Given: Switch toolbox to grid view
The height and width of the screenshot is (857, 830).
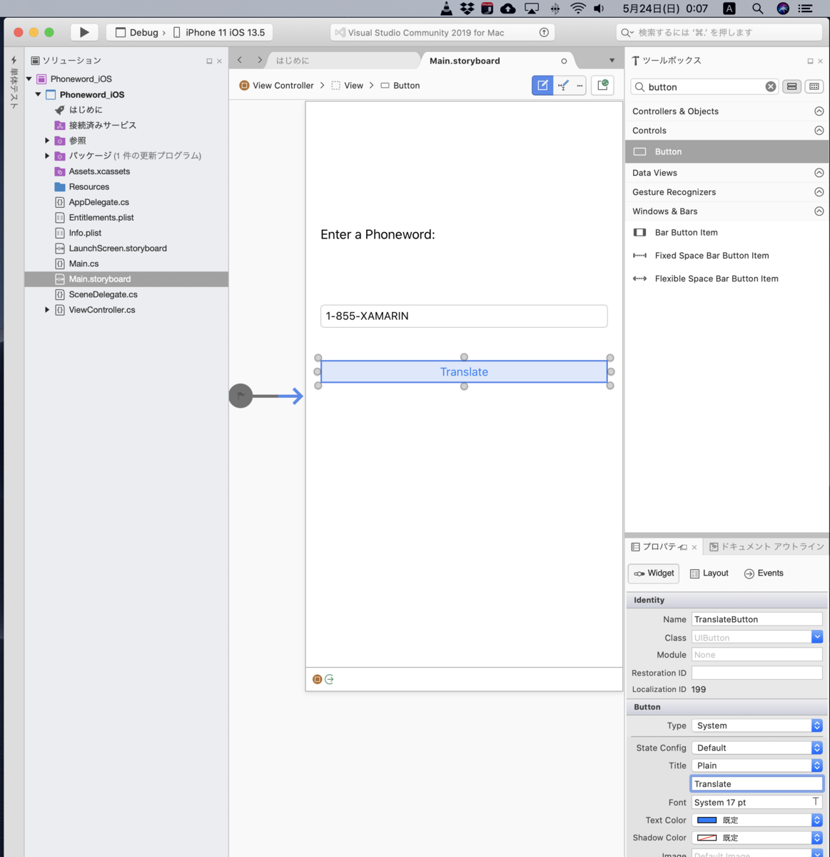Looking at the screenshot, I should pos(814,86).
